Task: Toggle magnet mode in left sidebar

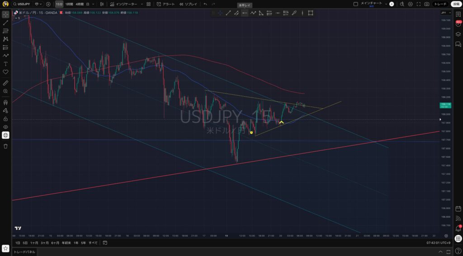Action: pos(5,102)
